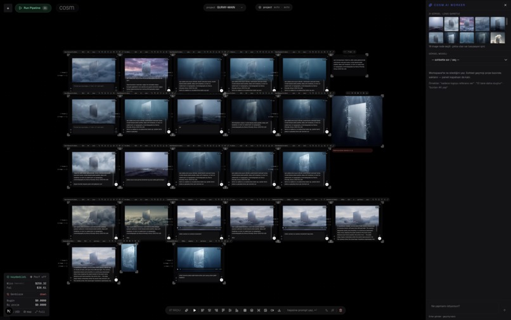Align selected nodes to horizontal center
The image size is (511, 320).
209,311
